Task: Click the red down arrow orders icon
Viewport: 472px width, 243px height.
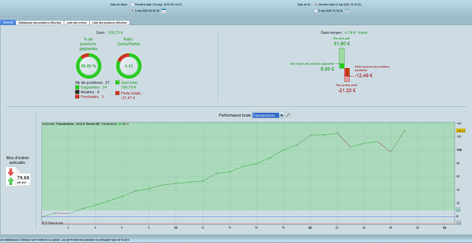Action: pyautogui.click(x=11, y=172)
